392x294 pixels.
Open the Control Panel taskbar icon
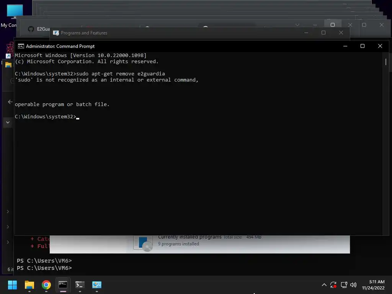click(x=97, y=285)
